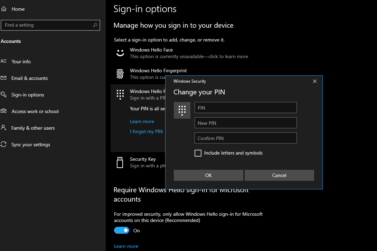Screen dimensions: 377x251
Task: Click the Your info person icon
Action: [x=3, y=61]
